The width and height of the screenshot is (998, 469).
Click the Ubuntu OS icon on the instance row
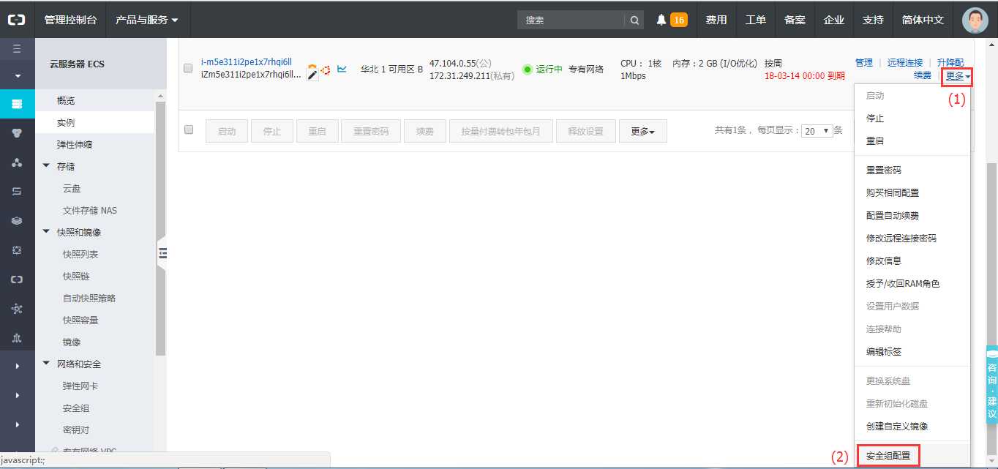click(x=326, y=70)
